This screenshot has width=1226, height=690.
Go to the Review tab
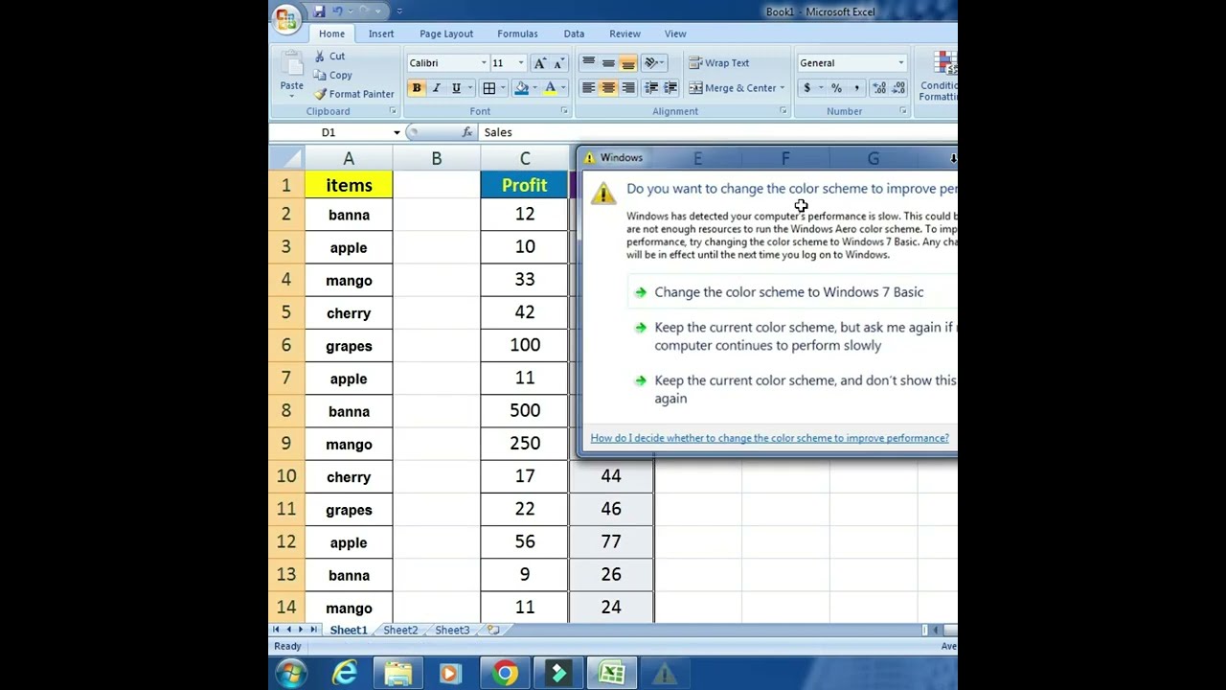tap(624, 34)
